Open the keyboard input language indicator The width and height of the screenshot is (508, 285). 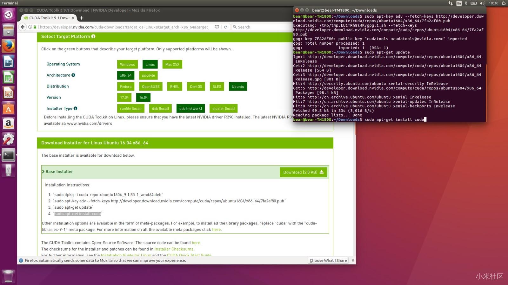[459, 3]
